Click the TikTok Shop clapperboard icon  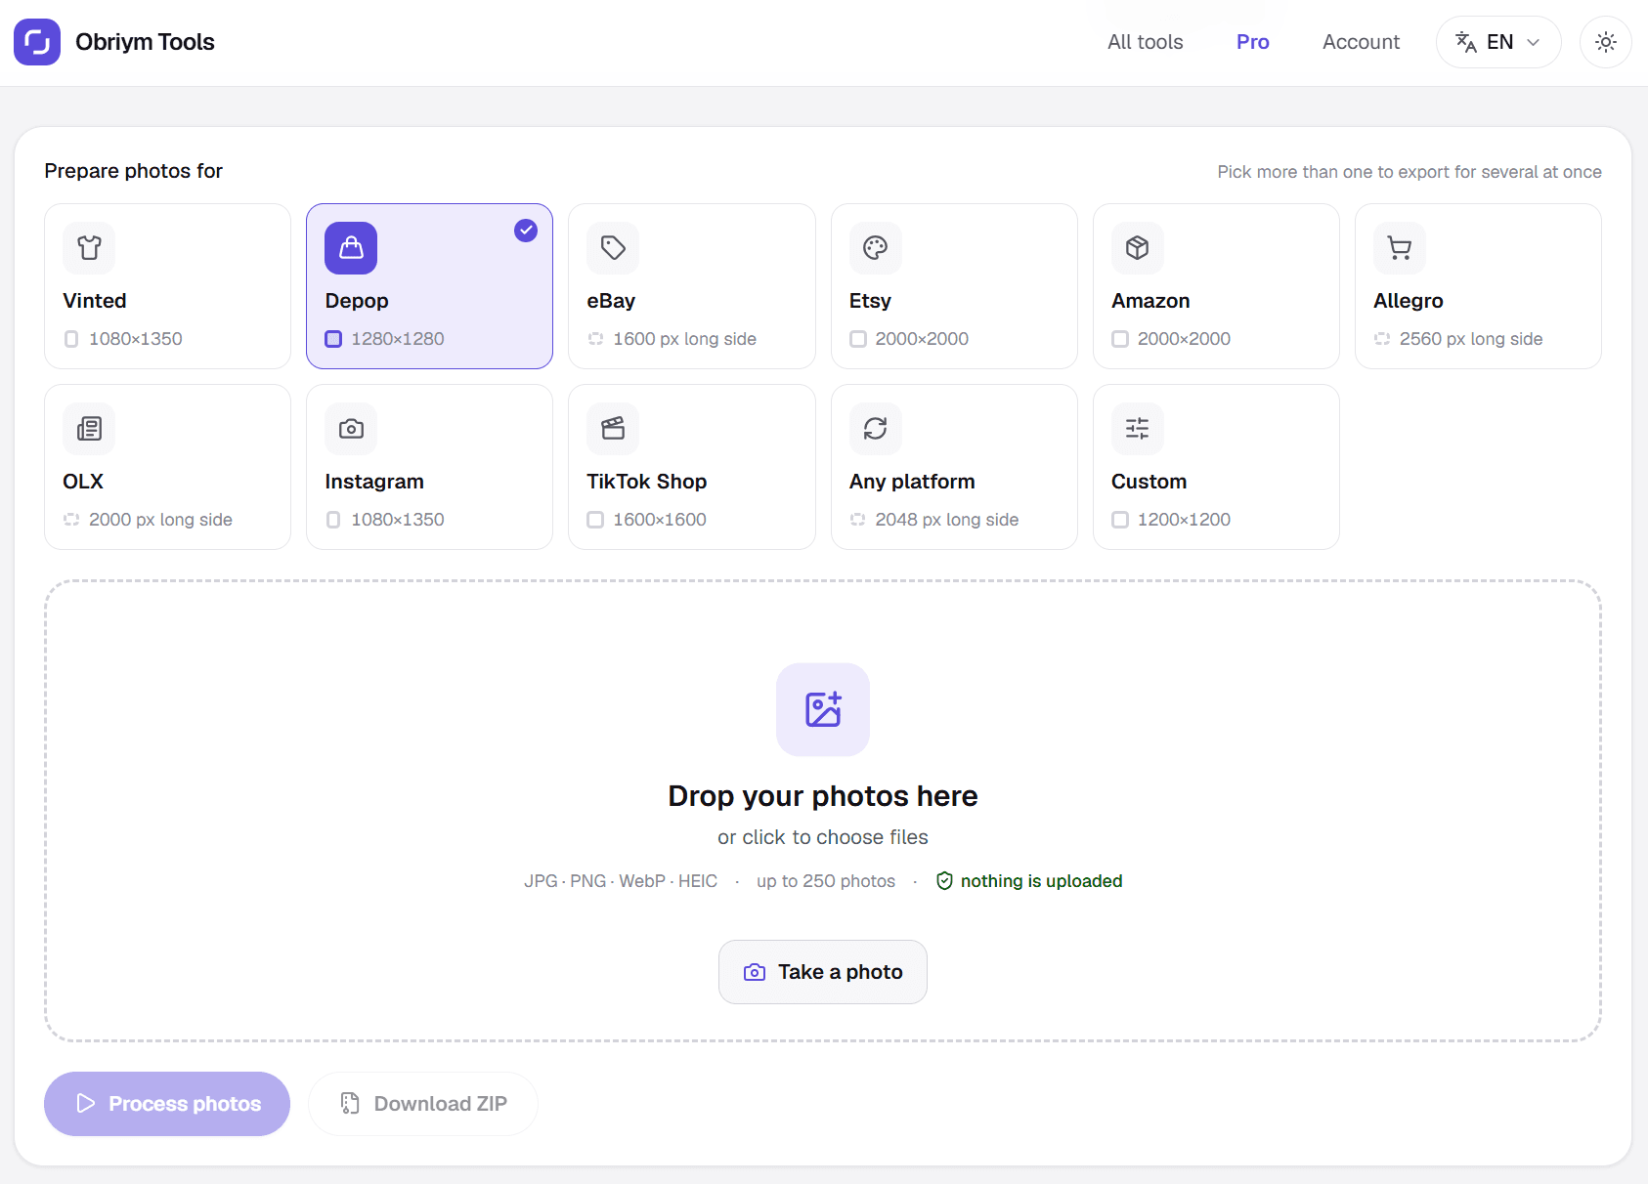(x=613, y=429)
